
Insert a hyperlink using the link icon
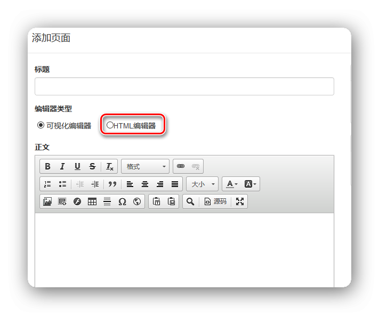[181, 166]
